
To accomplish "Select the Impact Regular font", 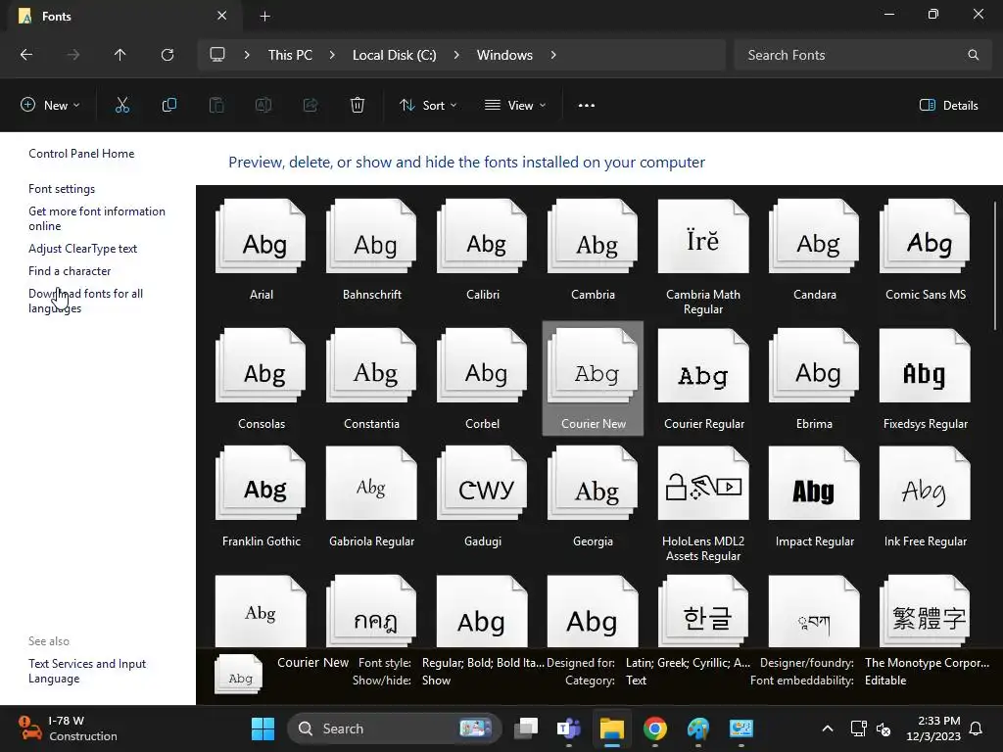I will point(814,496).
